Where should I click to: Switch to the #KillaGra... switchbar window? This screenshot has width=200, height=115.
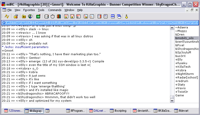coord(162,111)
